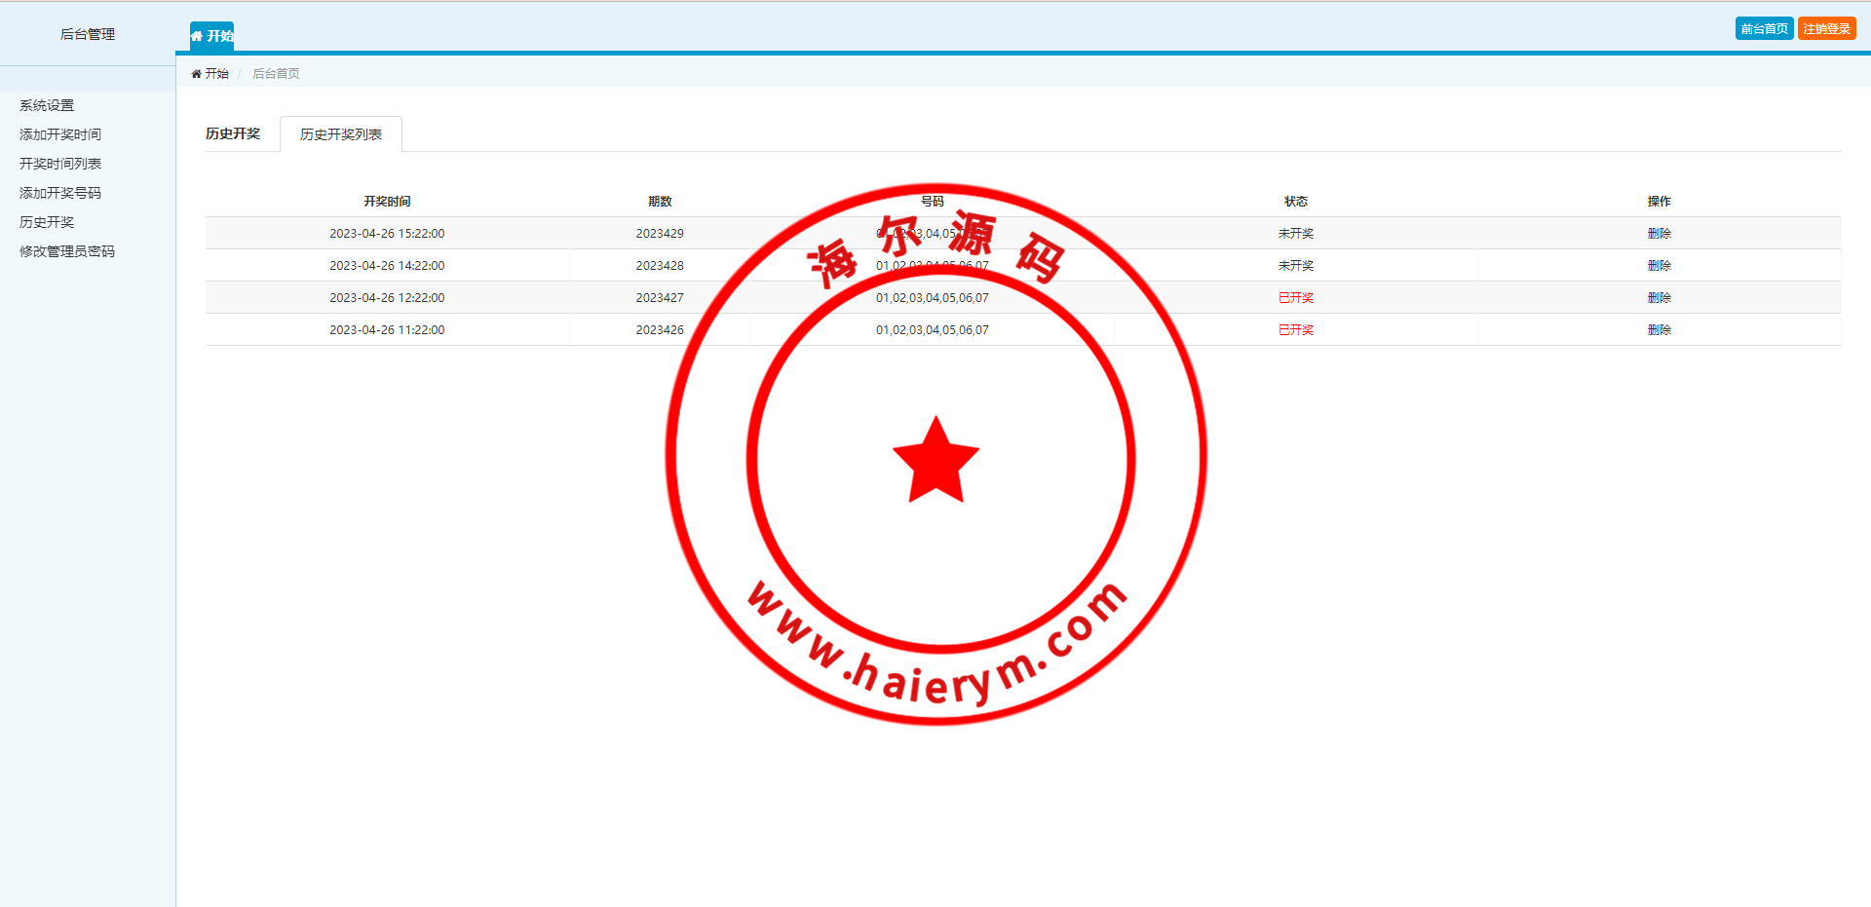Click the 状态 column header
This screenshot has width=1871, height=907.
(1295, 202)
